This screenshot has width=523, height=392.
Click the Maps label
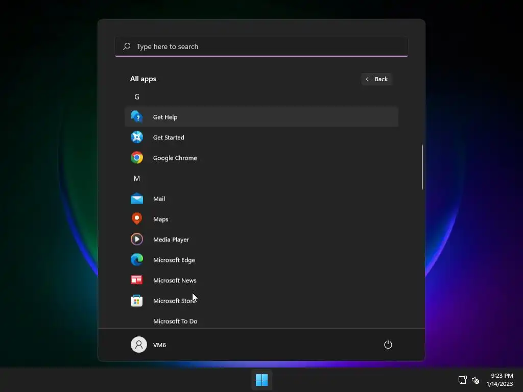(161, 219)
